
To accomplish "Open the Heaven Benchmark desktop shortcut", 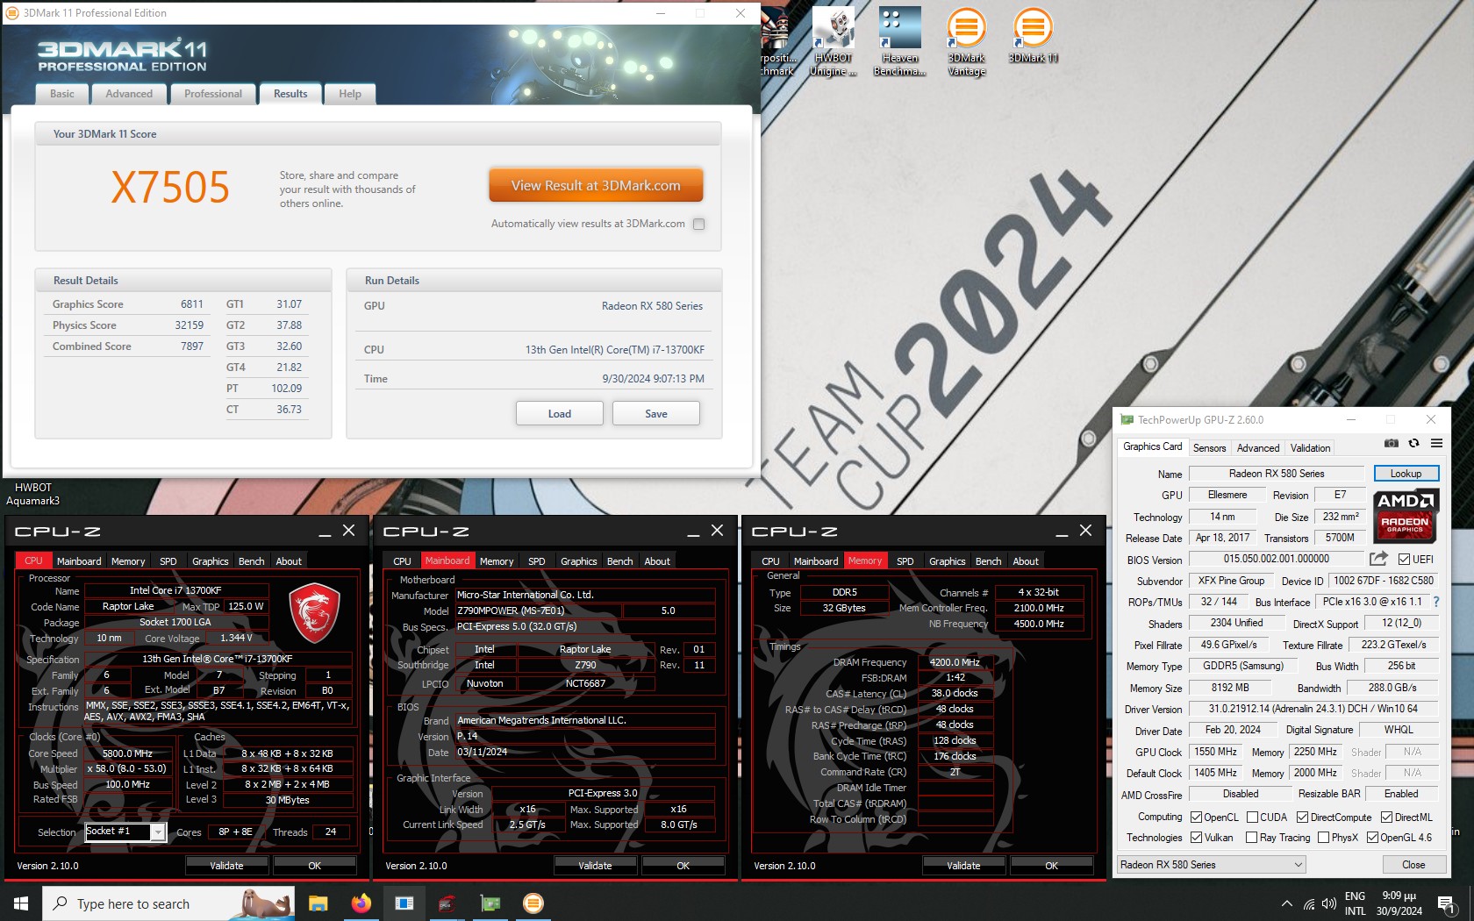I will click(900, 41).
